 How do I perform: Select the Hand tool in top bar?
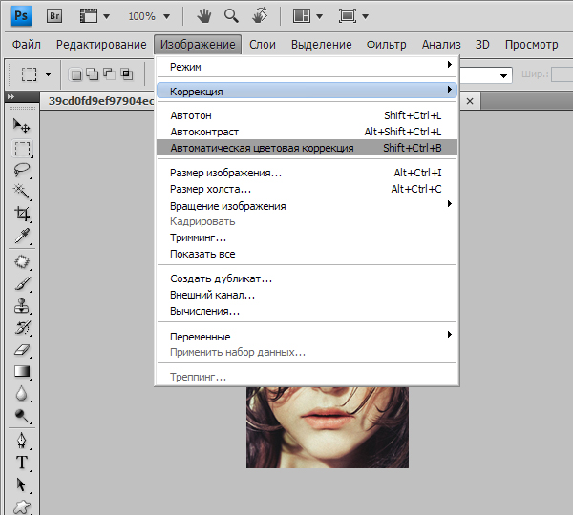204,16
